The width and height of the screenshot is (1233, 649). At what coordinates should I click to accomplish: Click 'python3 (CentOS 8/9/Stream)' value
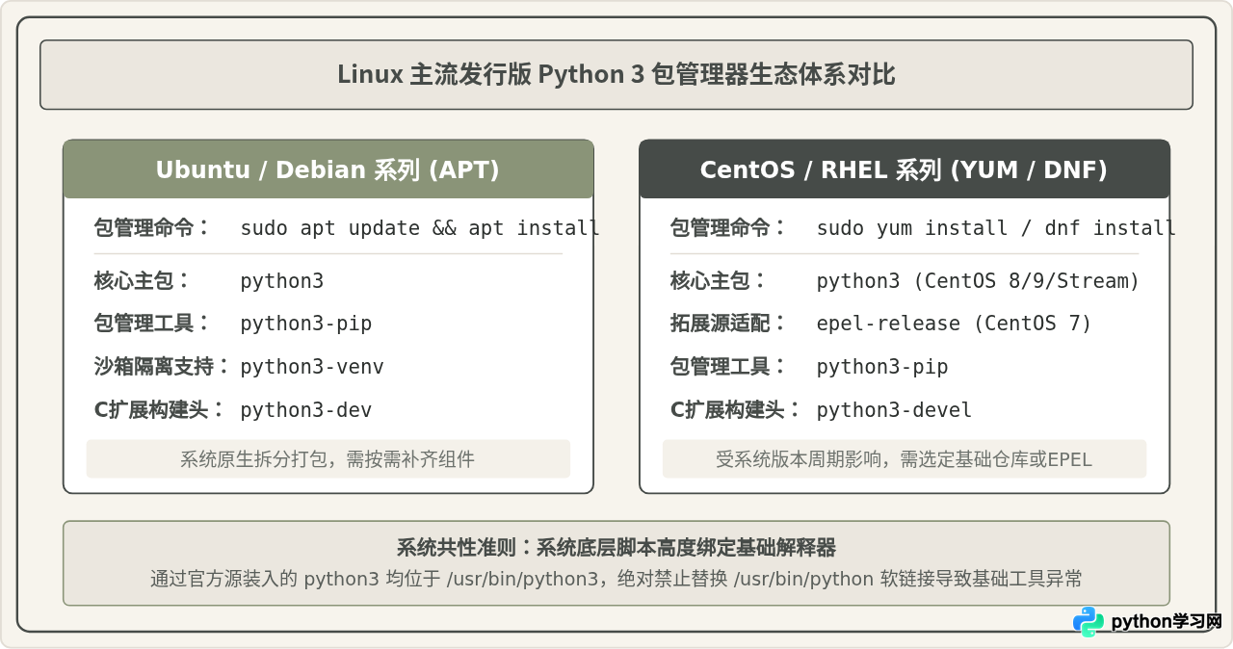[x=979, y=281]
